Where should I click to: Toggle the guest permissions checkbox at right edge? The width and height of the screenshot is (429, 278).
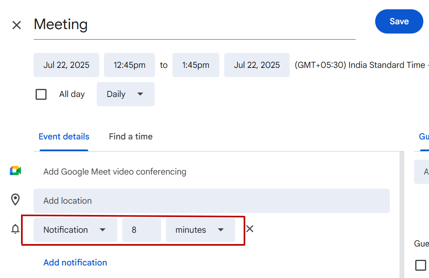pyautogui.click(x=421, y=265)
